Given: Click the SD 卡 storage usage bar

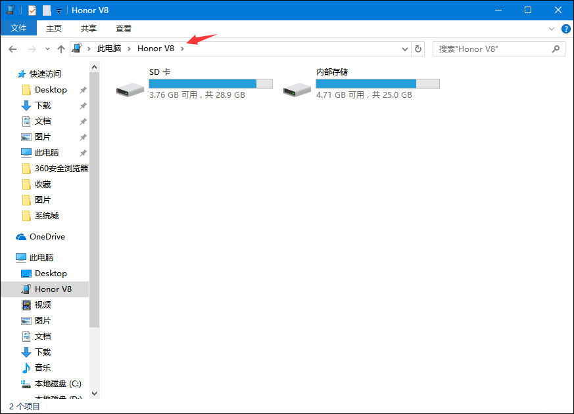Looking at the screenshot, I should point(210,84).
